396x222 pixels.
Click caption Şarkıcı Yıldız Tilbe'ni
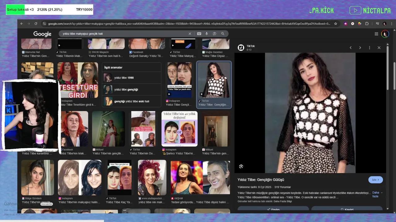click(179, 154)
